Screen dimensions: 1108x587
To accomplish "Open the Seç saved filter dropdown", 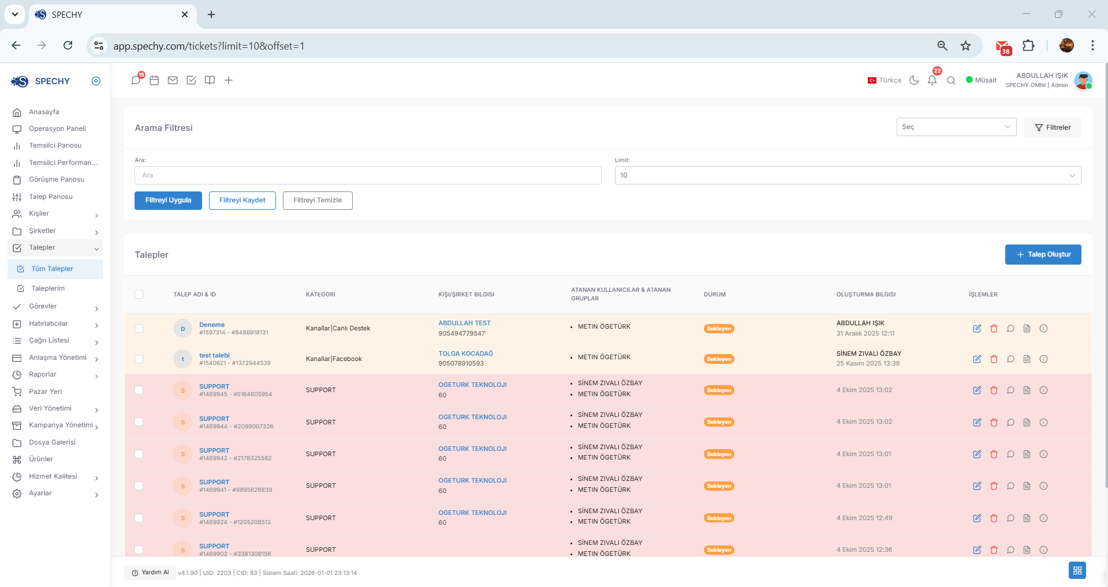I will [956, 127].
